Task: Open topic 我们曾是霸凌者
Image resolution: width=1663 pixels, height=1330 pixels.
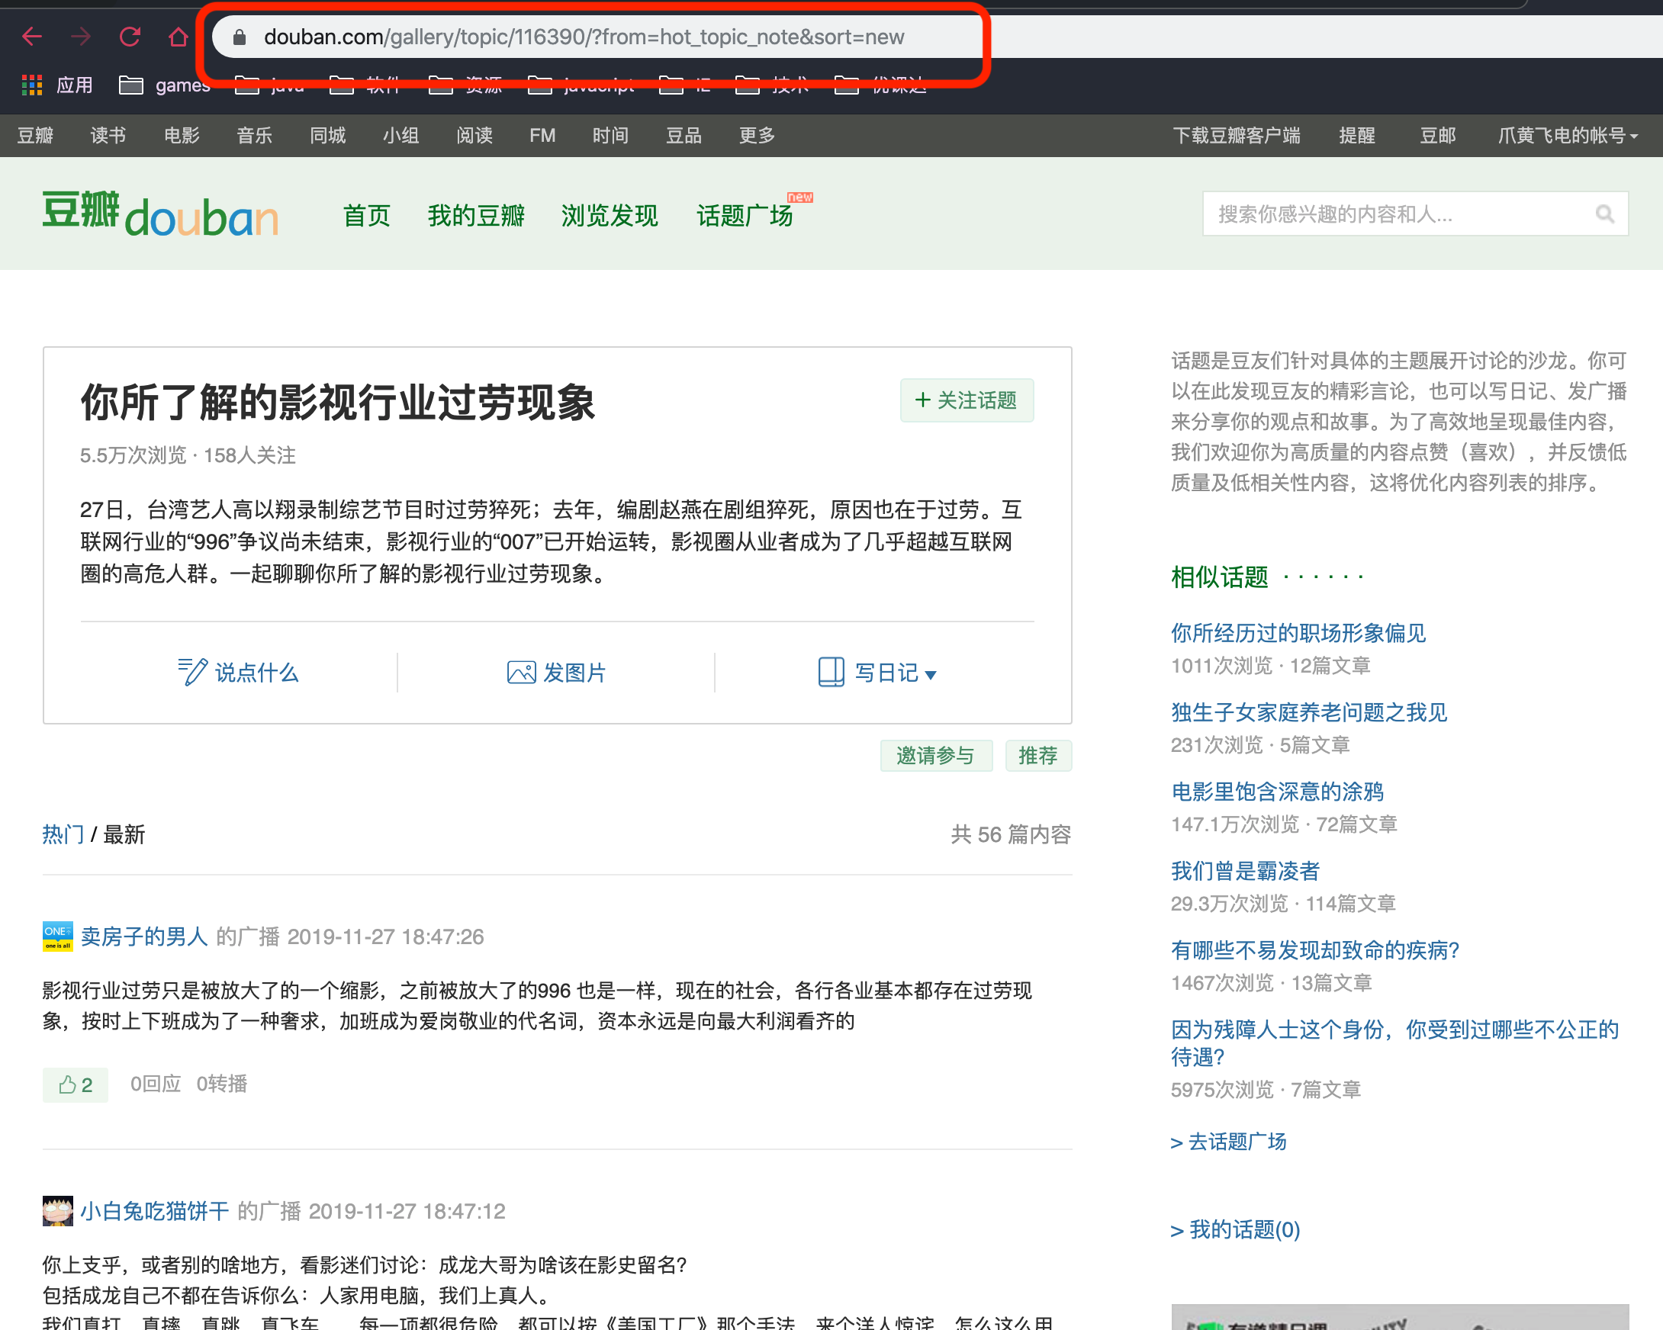Action: pos(1245,870)
